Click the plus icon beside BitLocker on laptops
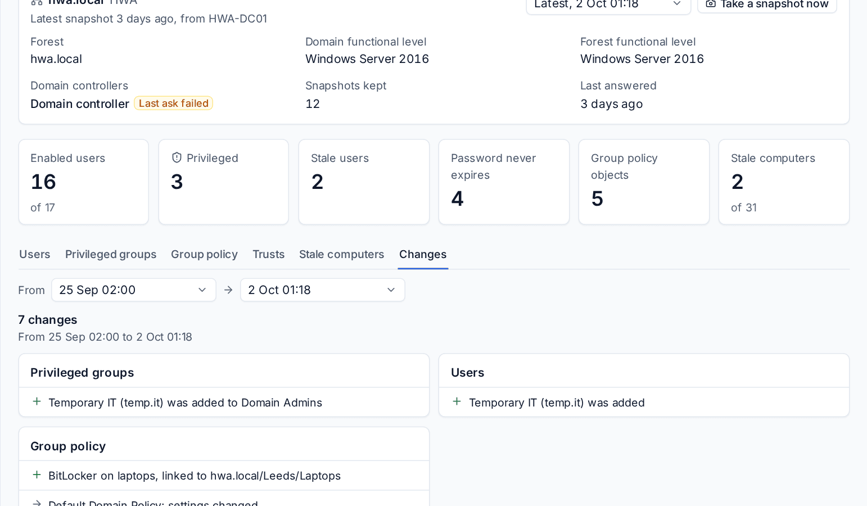 pyautogui.click(x=37, y=475)
